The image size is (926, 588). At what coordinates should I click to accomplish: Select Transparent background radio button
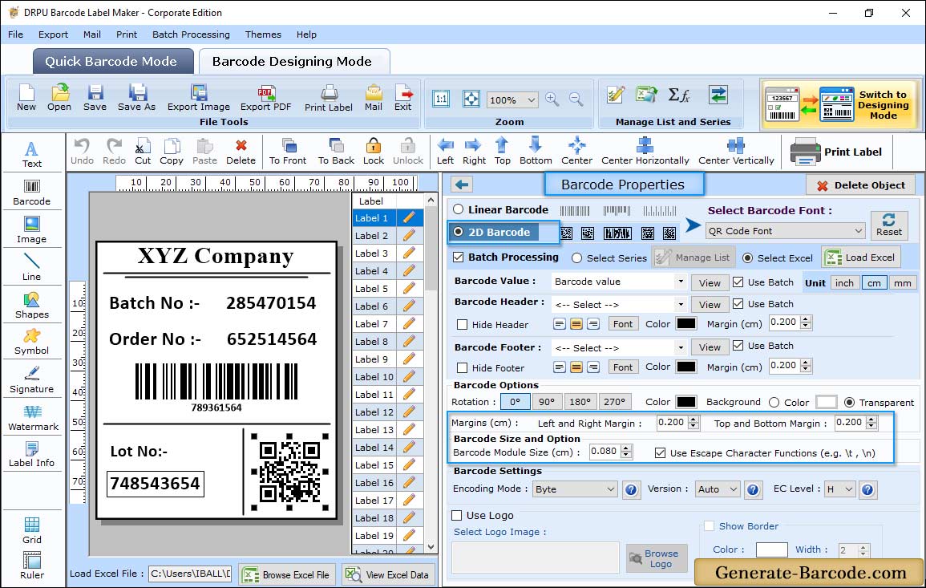(849, 403)
